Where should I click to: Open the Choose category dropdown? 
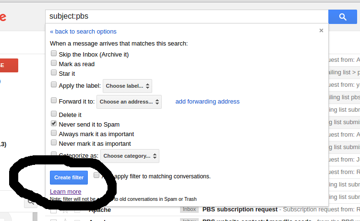click(x=130, y=156)
